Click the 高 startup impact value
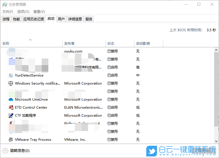219x158 pixels. tap(138, 67)
